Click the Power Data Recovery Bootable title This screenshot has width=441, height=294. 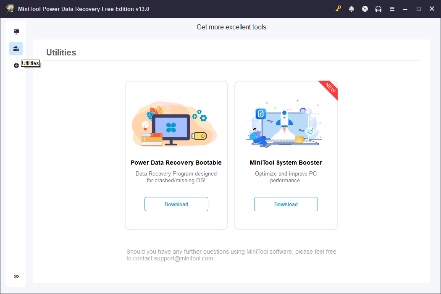pyautogui.click(x=176, y=163)
